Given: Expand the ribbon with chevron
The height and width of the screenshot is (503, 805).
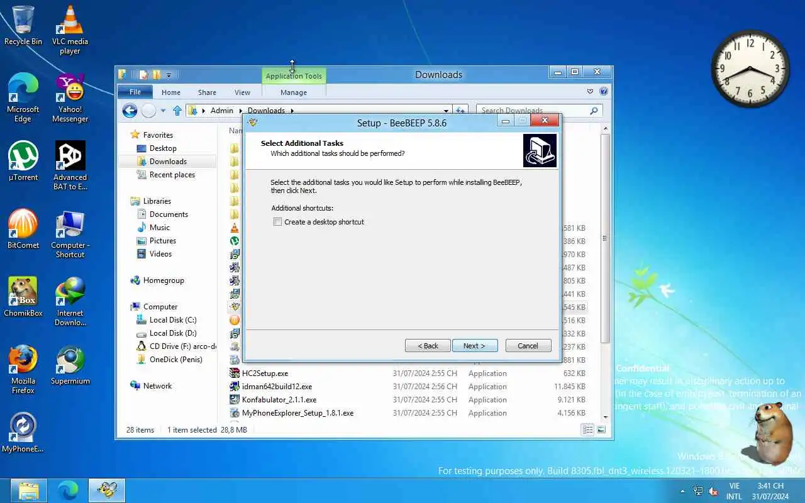Looking at the screenshot, I should pos(590,92).
